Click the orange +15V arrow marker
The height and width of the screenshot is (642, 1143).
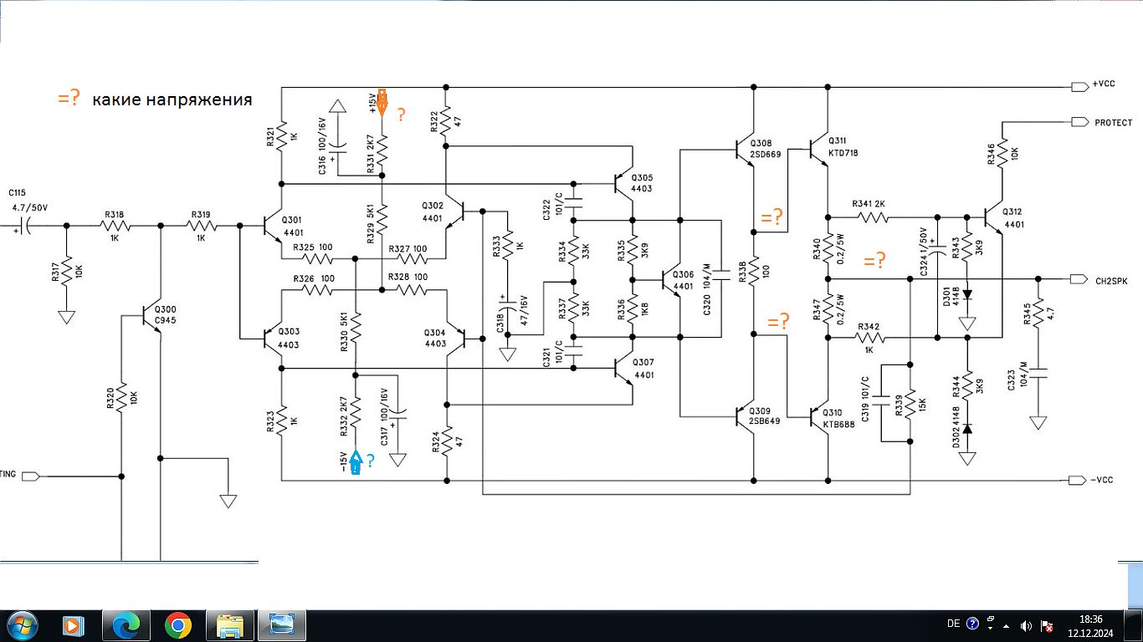(382, 103)
